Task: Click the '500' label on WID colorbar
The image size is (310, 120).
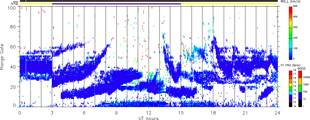Action: pos(295,7)
